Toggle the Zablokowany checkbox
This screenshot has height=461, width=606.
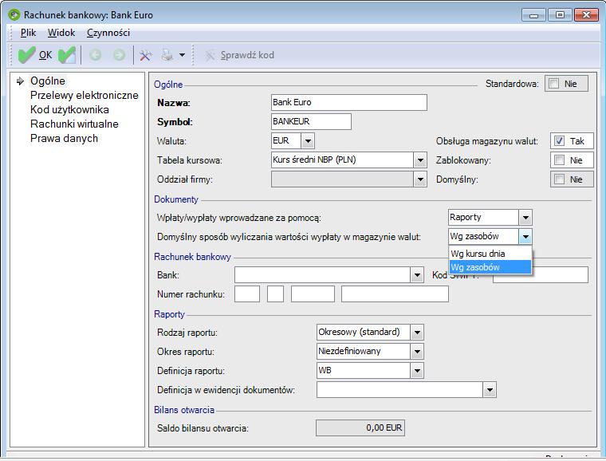tap(559, 160)
